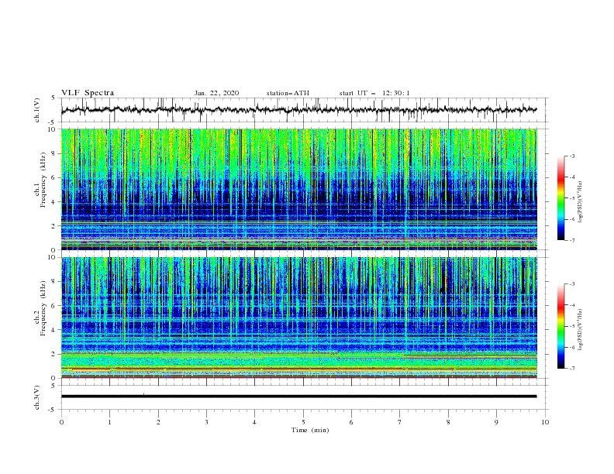Click the "7" tick on the time axis
This screenshot has height=474, width=614.
point(400,422)
